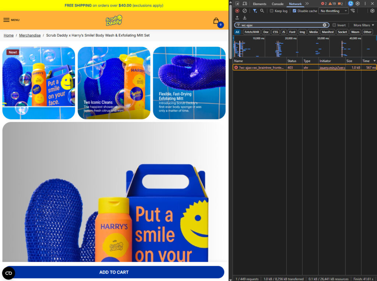Filter requests by Doc type
Screen dimensions: 377x281
266,32
